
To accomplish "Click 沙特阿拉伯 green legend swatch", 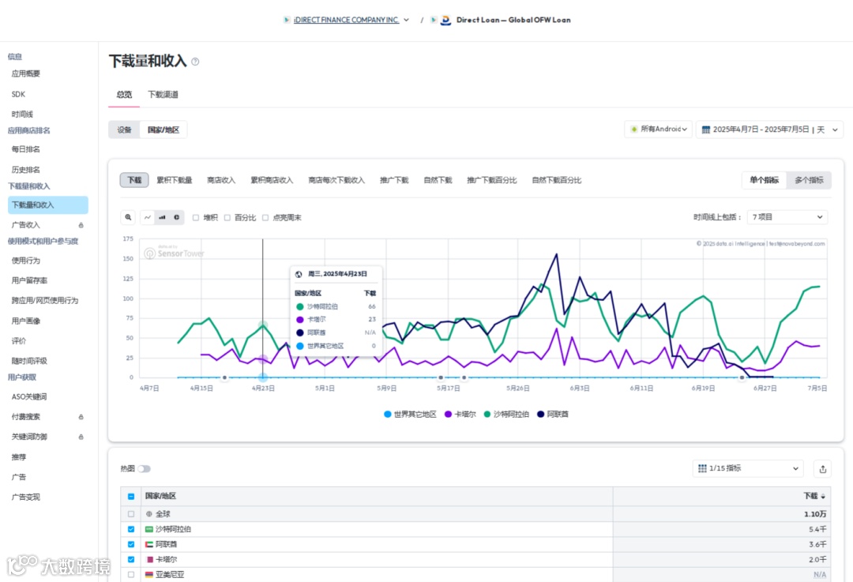I will point(488,414).
